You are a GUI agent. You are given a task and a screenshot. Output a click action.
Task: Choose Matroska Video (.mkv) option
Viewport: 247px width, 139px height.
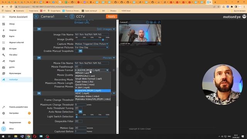click(x=93, y=96)
